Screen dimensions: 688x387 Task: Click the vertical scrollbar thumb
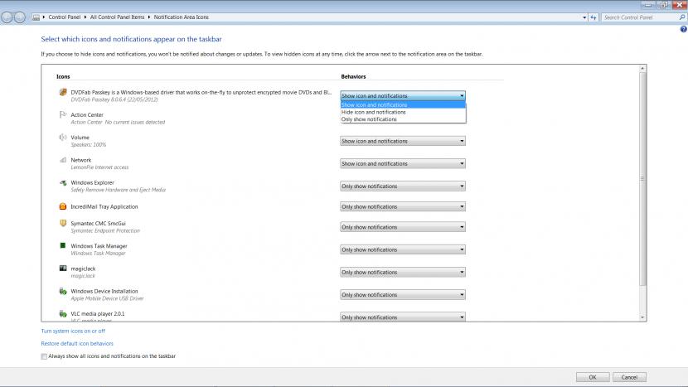[x=642, y=179]
